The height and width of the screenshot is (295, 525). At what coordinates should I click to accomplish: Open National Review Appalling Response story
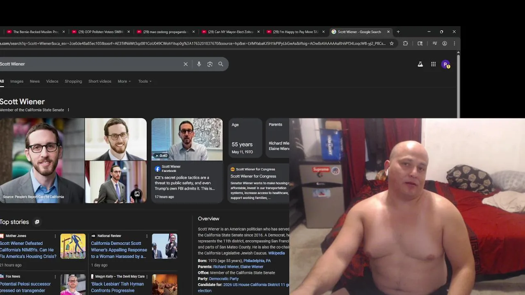(x=119, y=250)
